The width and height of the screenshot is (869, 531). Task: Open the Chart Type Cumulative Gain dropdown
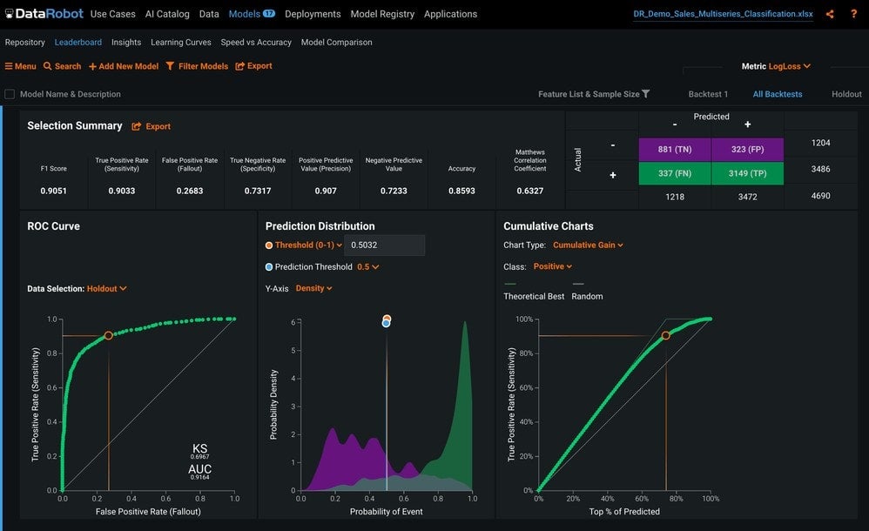click(x=588, y=245)
